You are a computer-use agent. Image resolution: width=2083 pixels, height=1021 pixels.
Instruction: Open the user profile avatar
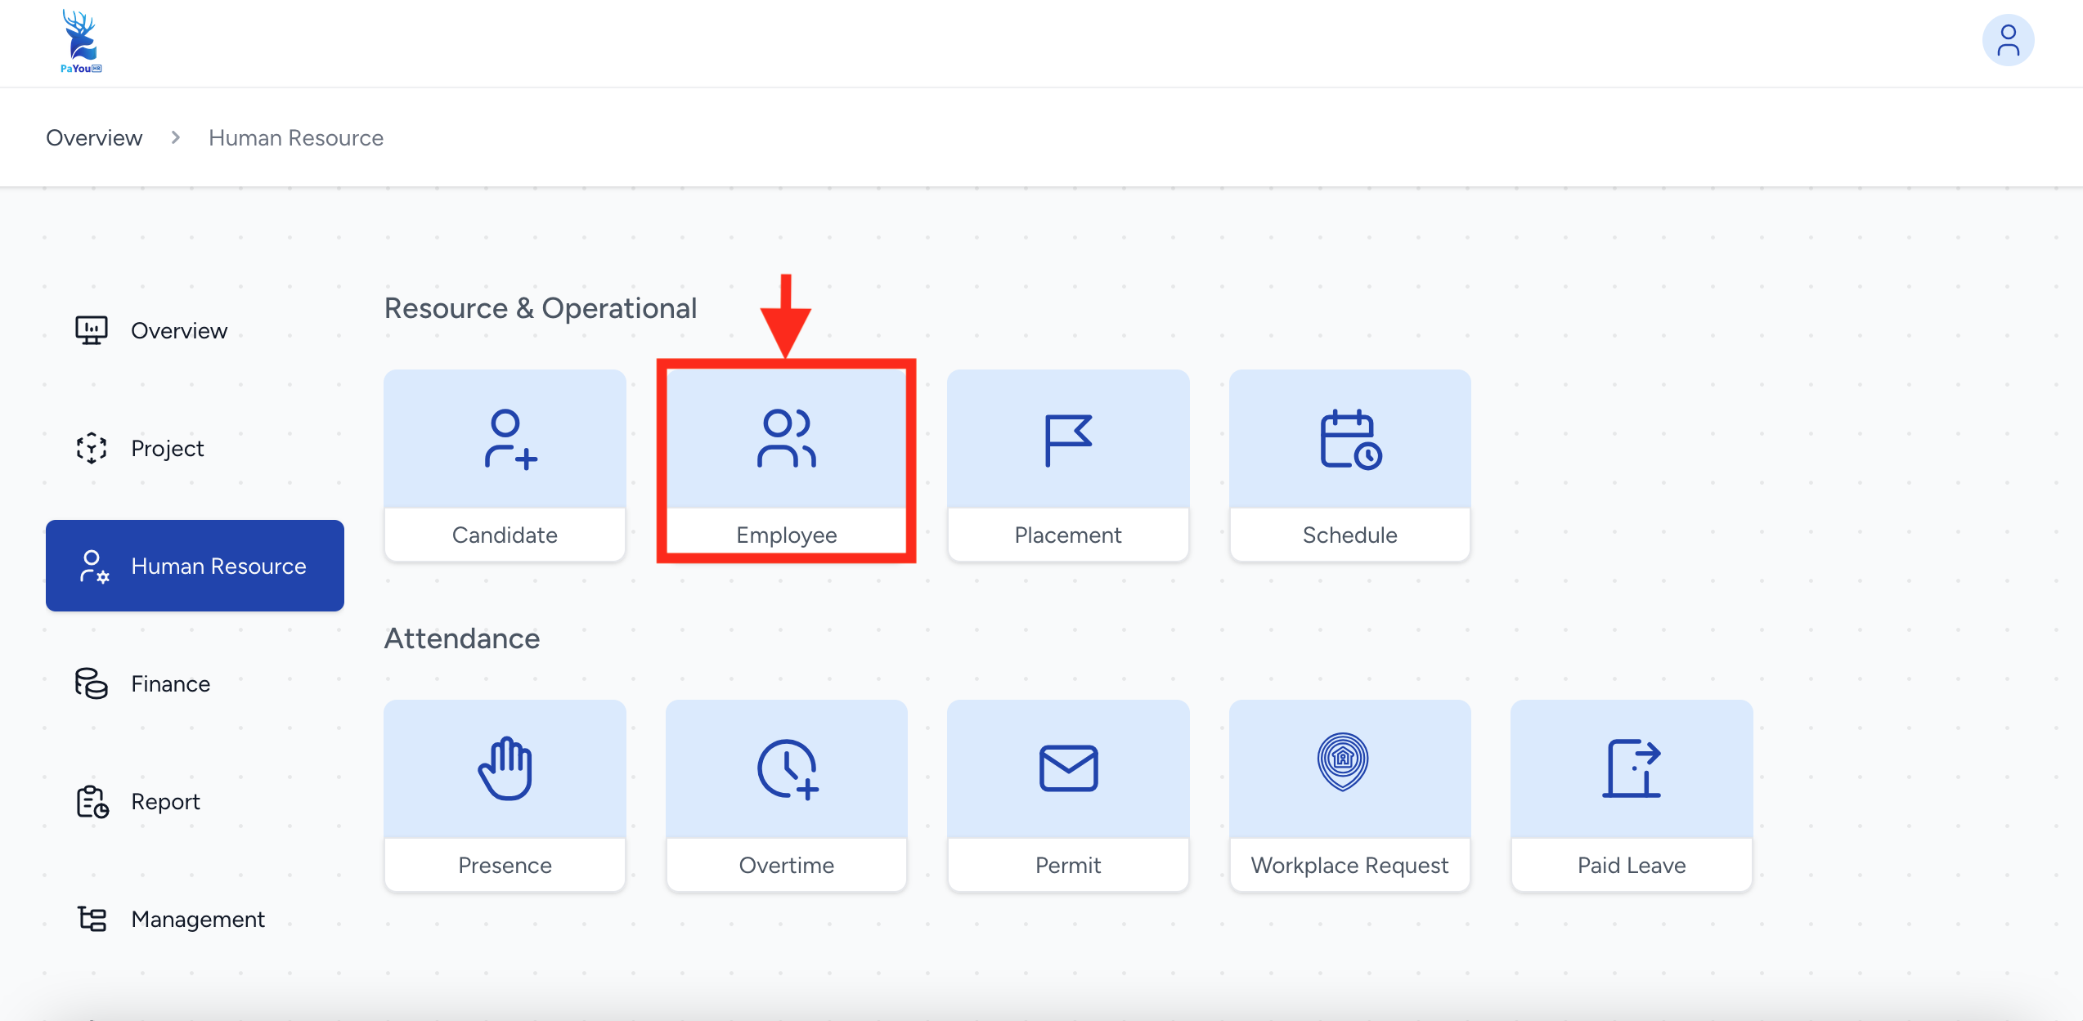click(x=2008, y=41)
